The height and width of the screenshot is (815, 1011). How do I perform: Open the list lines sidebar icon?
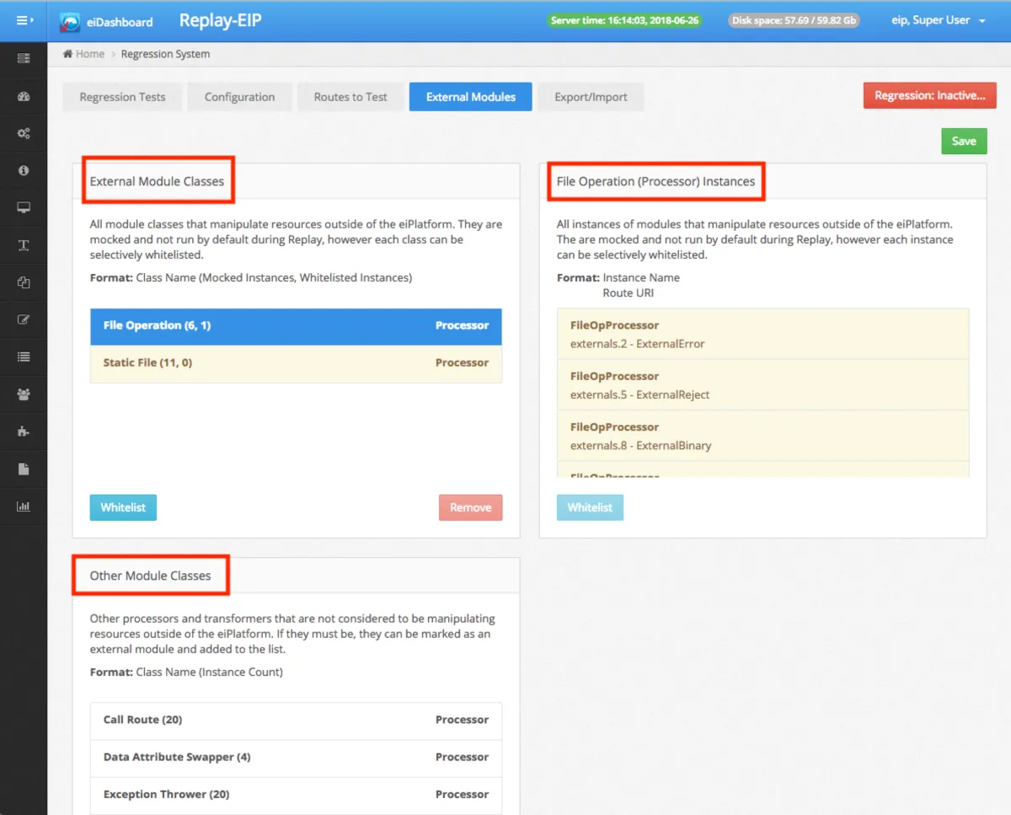[x=24, y=357]
